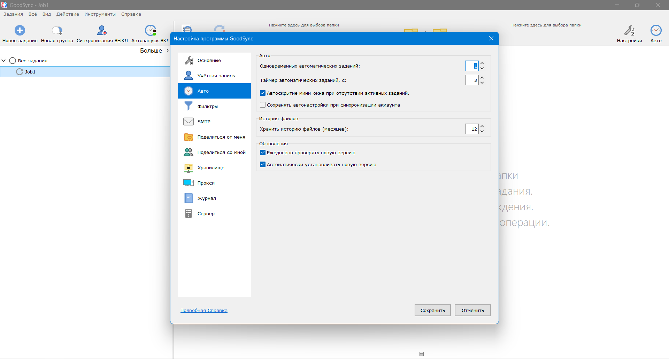Open the Log (Журнал) settings icon

[x=189, y=198]
